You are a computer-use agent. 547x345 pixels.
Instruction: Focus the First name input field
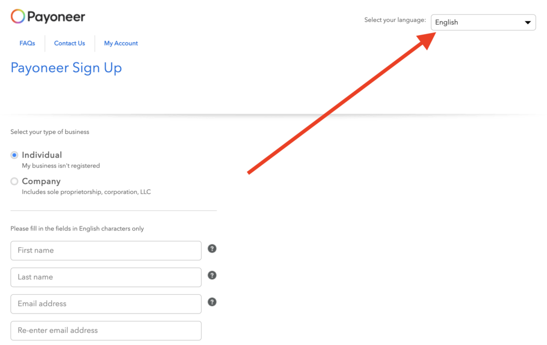pyautogui.click(x=106, y=251)
